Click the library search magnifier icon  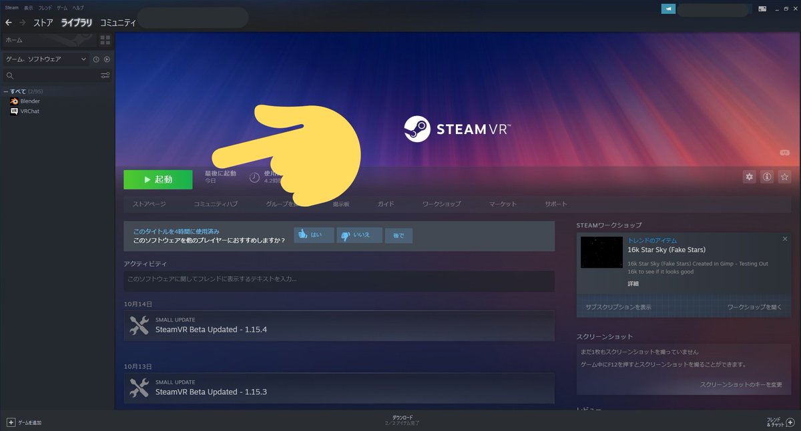point(9,76)
